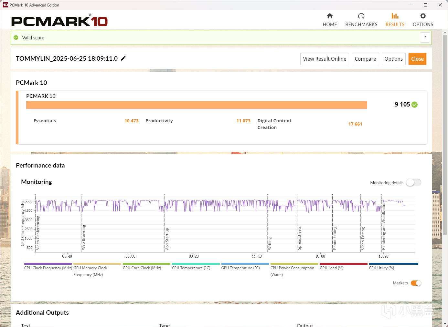The width and height of the screenshot is (448, 327).
Task: Click the orange PCMark 10 score bar
Action: [x=197, y=105]
